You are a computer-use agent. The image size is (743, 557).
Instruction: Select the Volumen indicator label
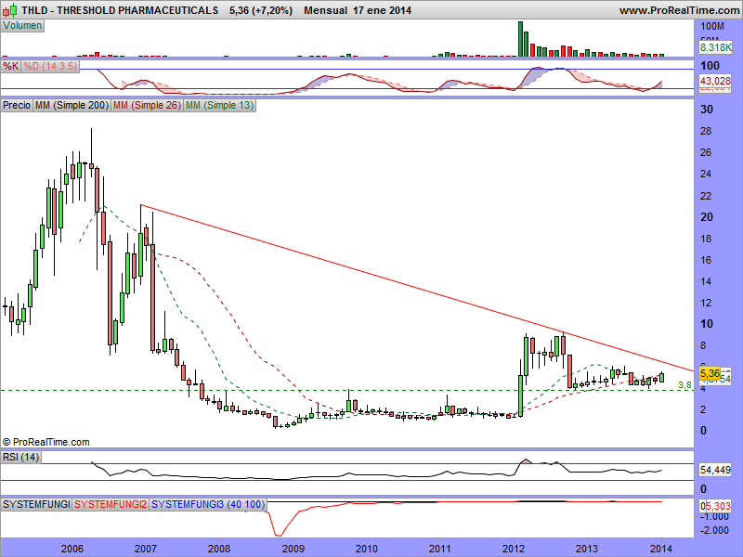coord(22,25)
